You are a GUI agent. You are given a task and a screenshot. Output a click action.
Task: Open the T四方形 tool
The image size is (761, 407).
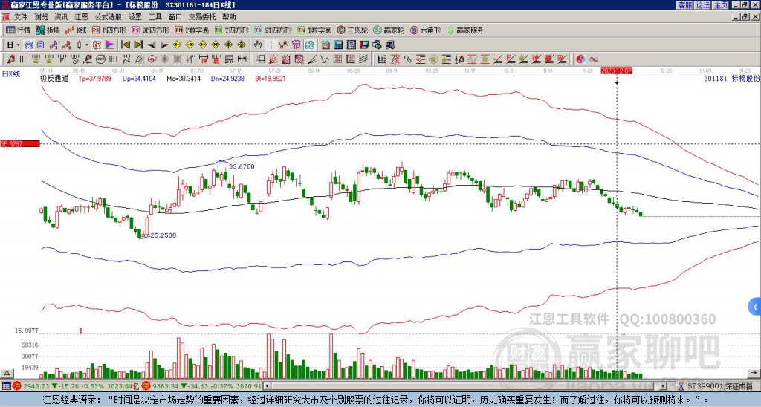pos(232,30)
